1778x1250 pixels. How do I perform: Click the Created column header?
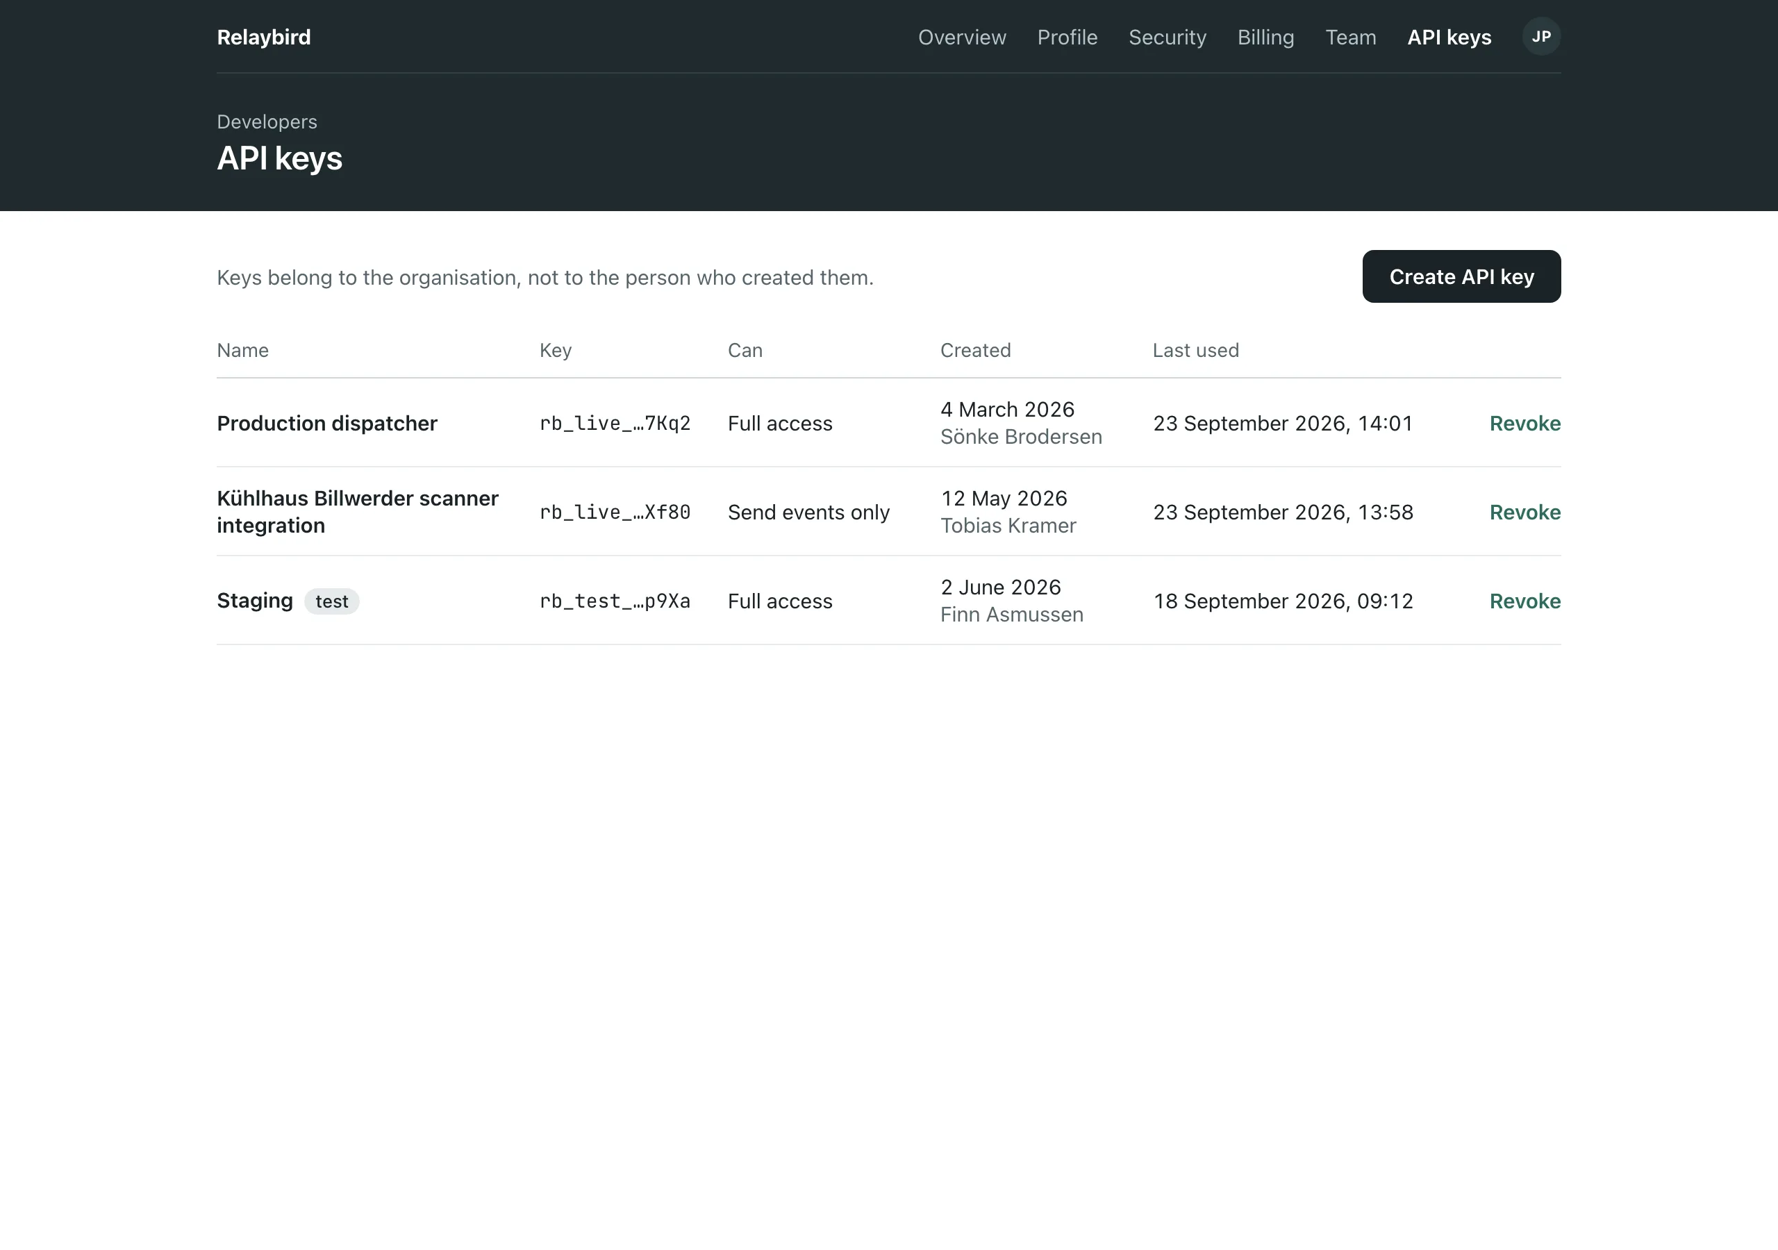coord(976,350)
